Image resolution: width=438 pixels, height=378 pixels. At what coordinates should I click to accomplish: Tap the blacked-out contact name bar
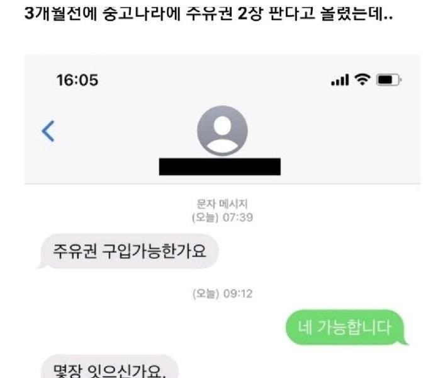click(x=220, y=166)
